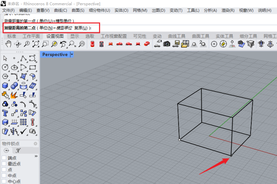
Task: Click the front-bottom corner point of the box
Action: point(231,156)
